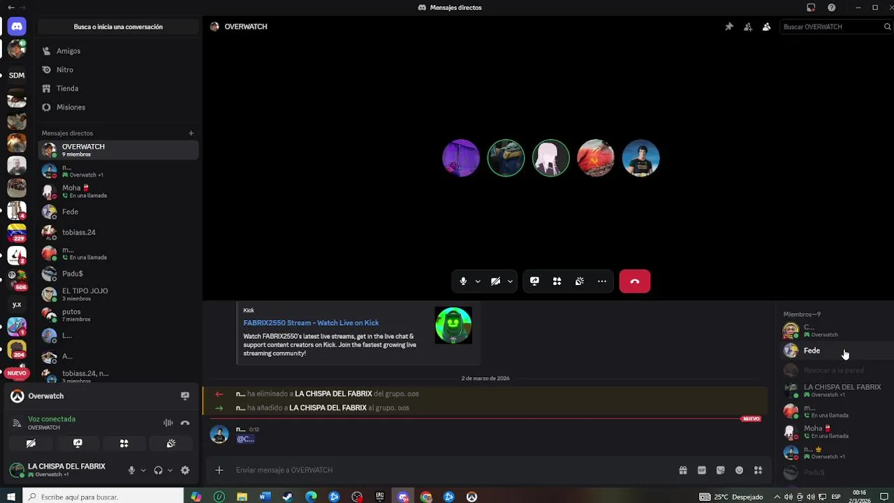The image size is (894, 503).
Task: Open Discord home direct messages icon
Action: tap(17, 27)
